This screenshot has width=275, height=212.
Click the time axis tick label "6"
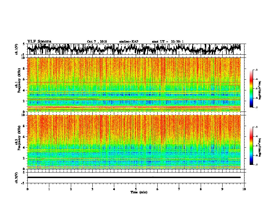tap(158, 189)
